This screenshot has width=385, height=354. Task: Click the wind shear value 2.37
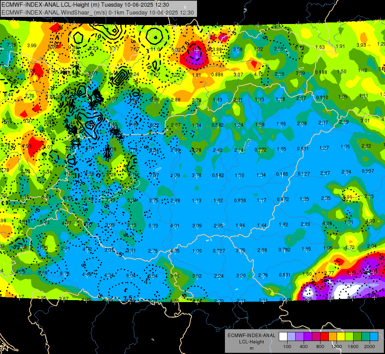323,122
